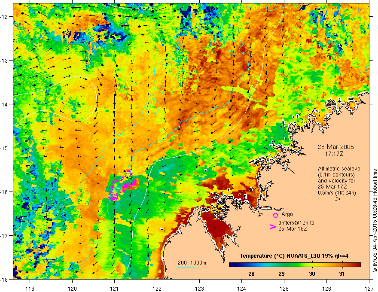Click the longitude axis label 123
The image size is (378, 292).
199,289
